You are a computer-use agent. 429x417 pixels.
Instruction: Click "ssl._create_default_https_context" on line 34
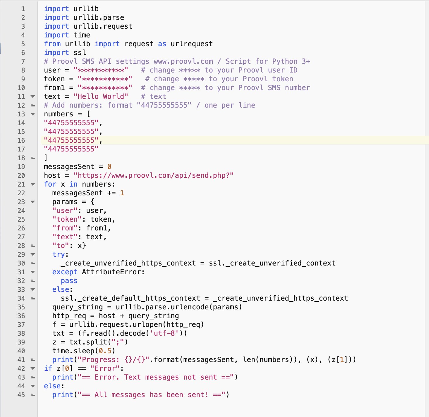[x=131, y=298]
